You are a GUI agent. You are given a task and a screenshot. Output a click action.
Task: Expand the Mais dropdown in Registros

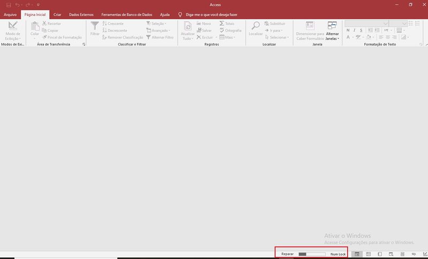227,37
